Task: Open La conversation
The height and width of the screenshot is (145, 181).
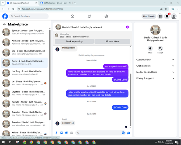Action: click(25, 83)
